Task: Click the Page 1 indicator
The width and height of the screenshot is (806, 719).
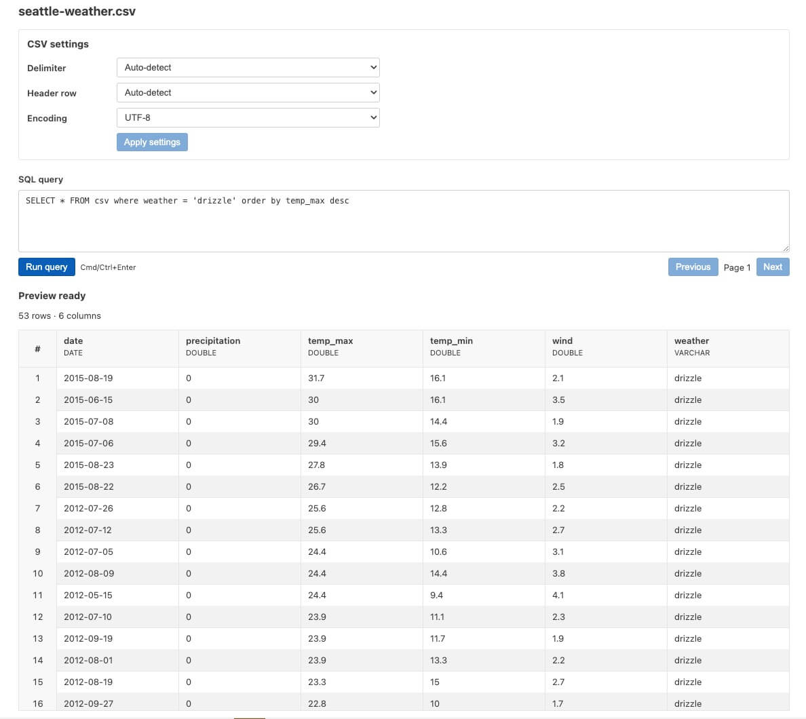Action: pos(737,267)
